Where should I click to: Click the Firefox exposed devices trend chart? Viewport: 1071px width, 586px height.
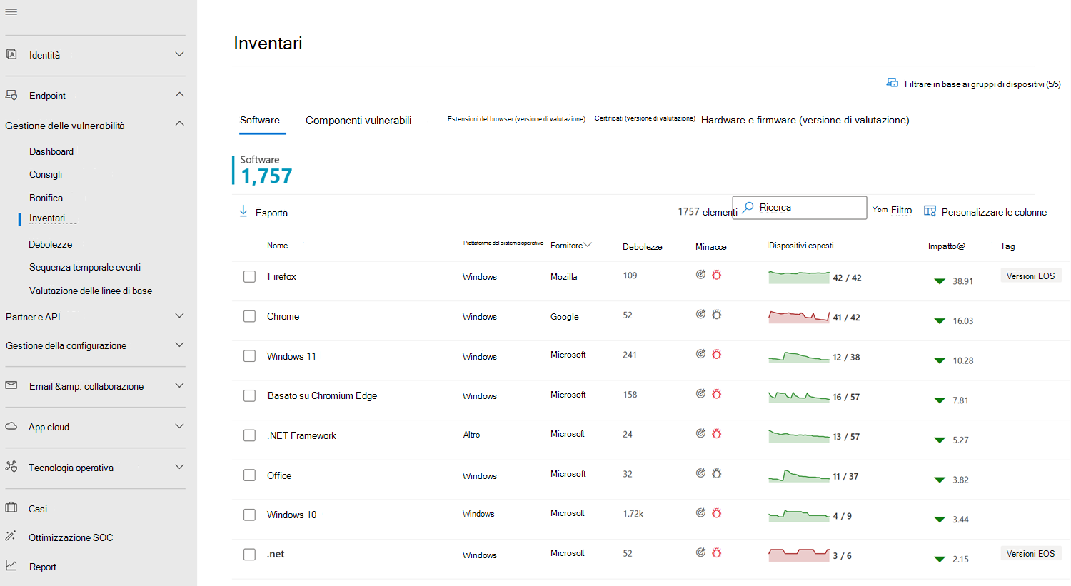(x=799, y=277)
